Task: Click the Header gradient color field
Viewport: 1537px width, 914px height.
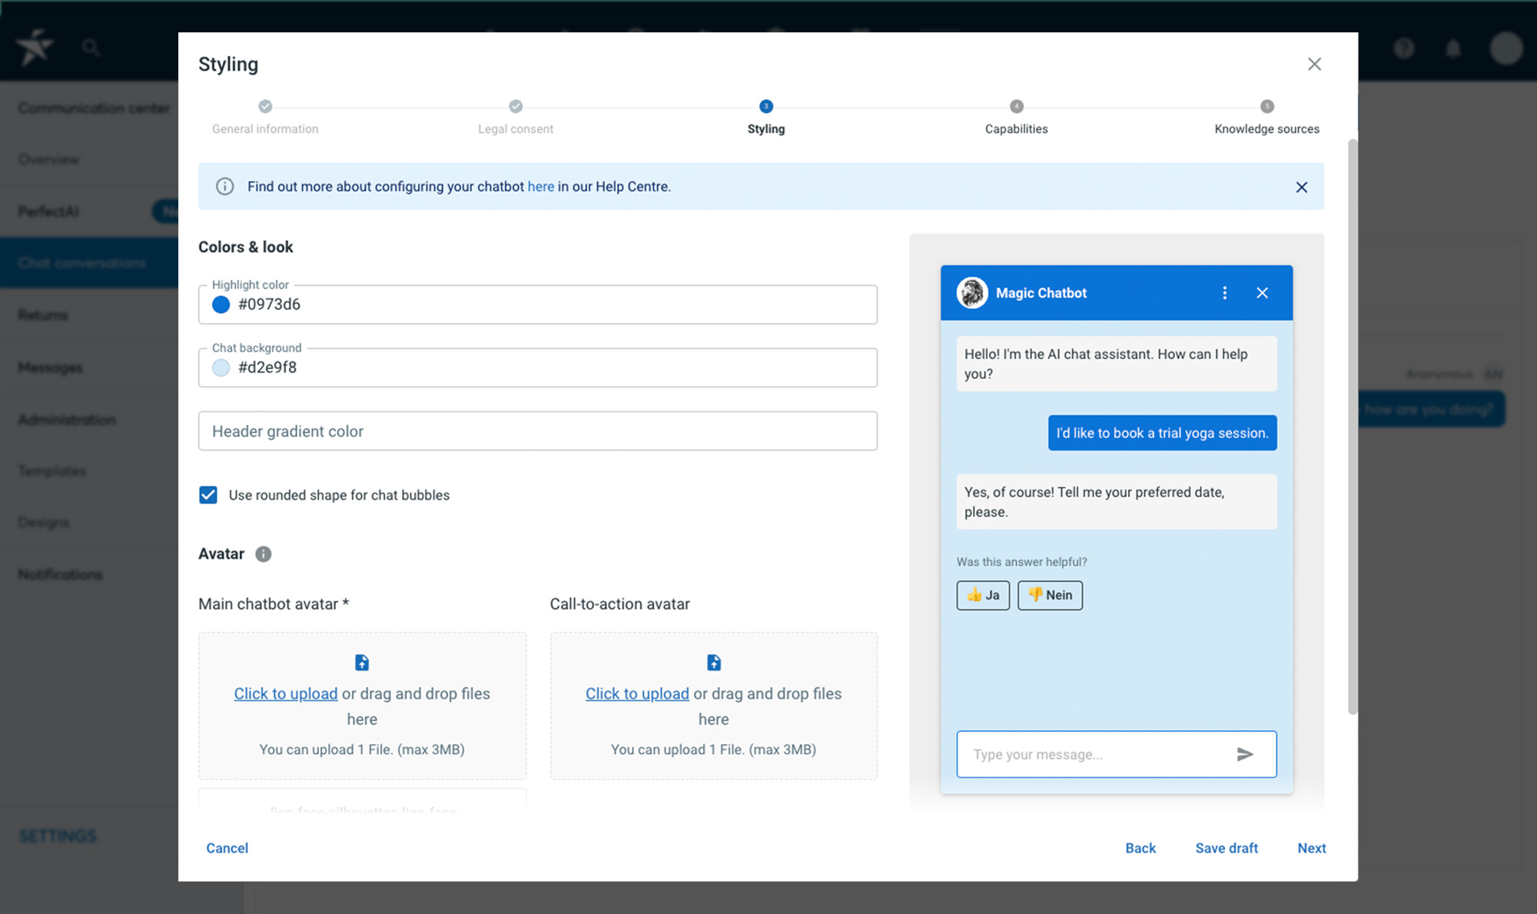Action: pyautogui.click(x=538, y=430)
